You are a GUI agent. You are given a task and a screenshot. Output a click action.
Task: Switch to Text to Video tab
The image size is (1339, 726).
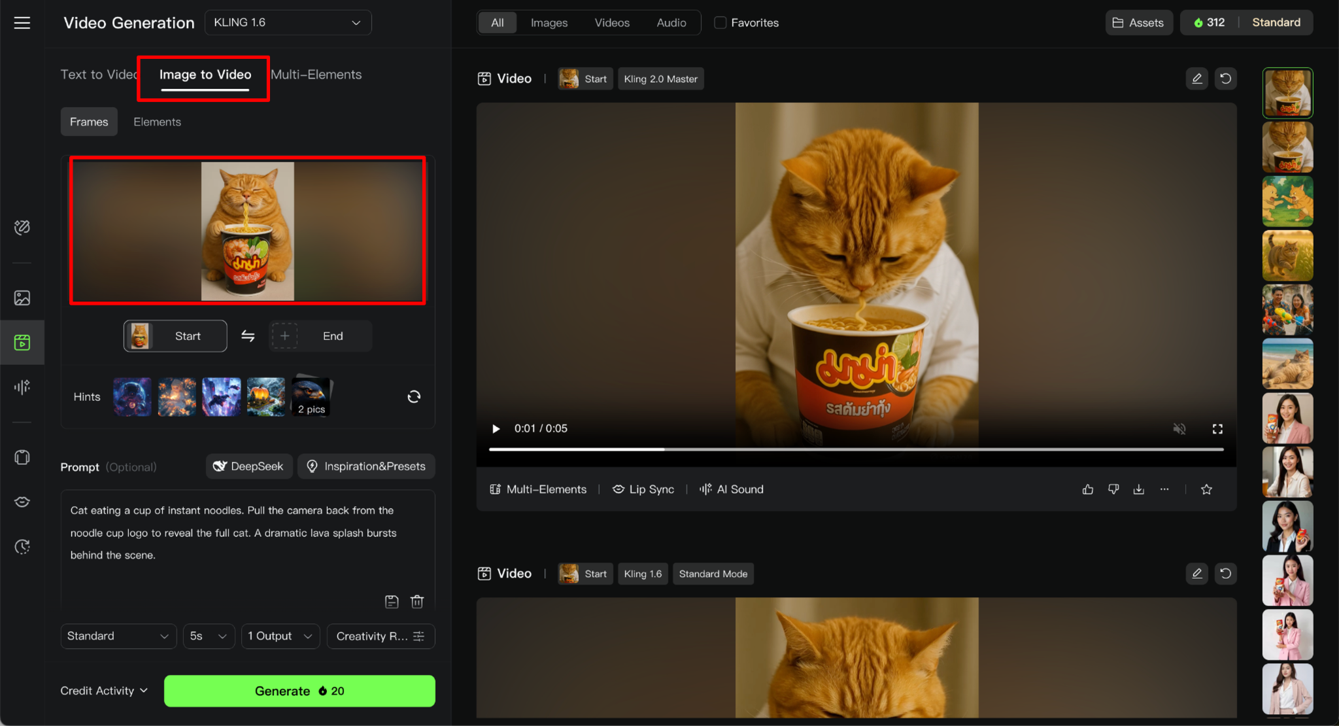pos(98,75)
